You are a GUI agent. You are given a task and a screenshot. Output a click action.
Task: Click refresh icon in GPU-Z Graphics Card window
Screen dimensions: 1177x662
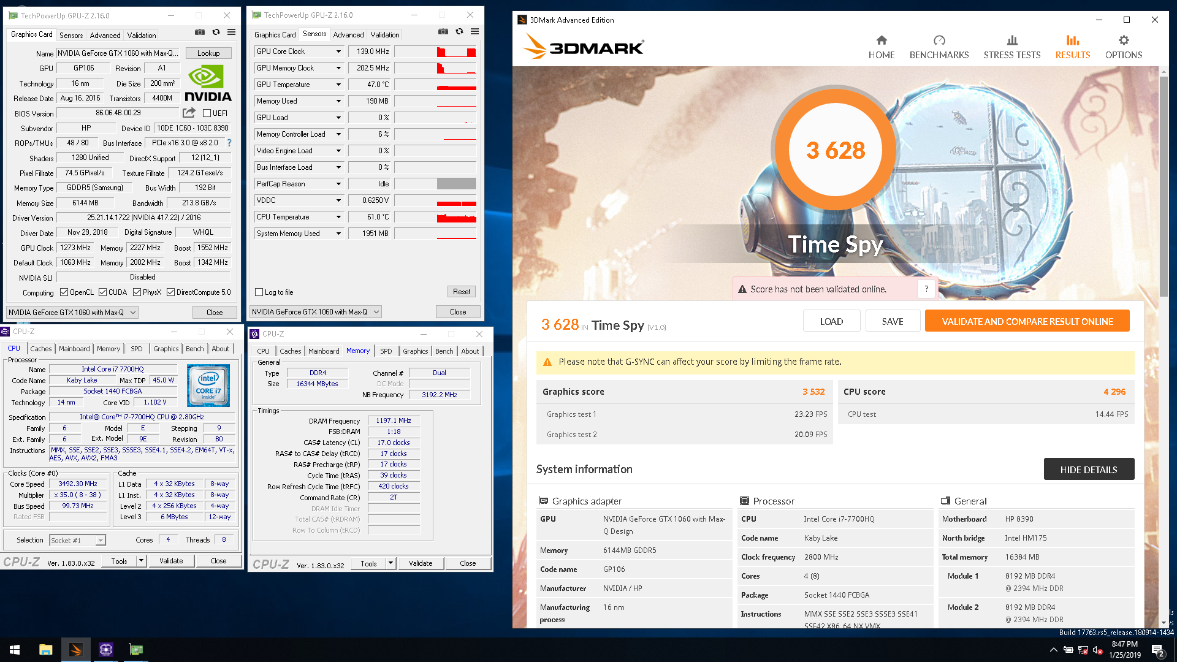(216, 32)
